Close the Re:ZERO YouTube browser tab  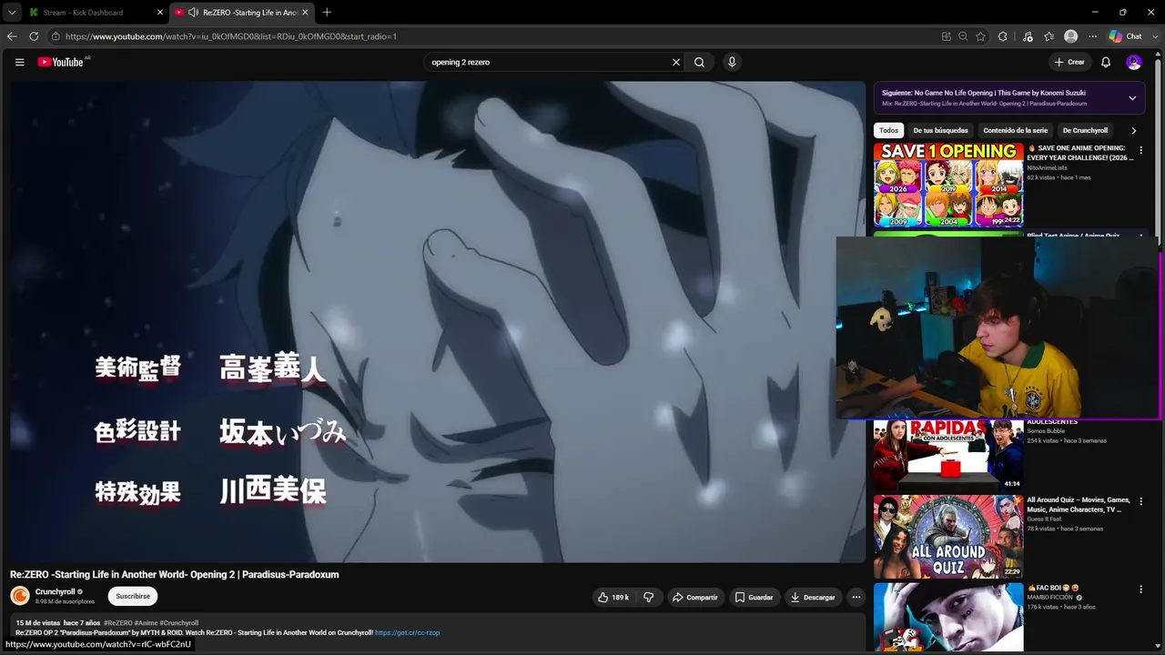(305, 13)
